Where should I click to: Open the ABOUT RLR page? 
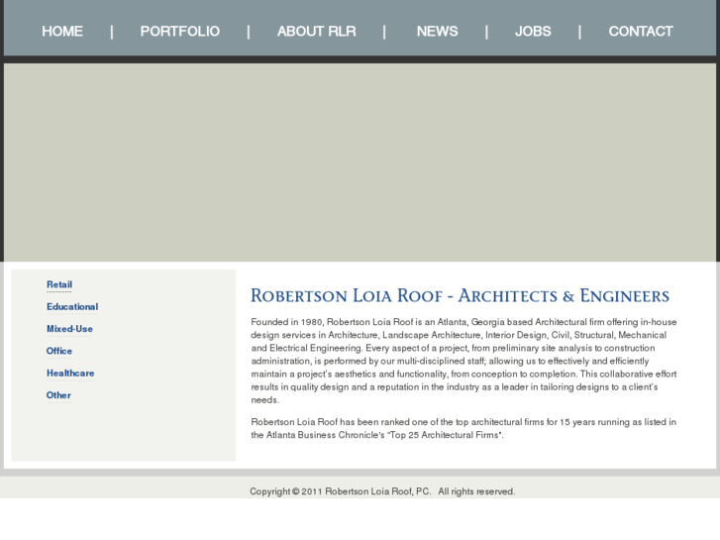pyautogui.click(x=316, y=32)
